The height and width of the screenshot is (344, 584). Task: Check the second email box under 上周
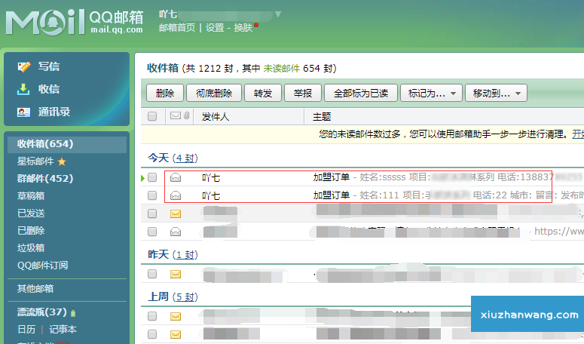(152, 334)
